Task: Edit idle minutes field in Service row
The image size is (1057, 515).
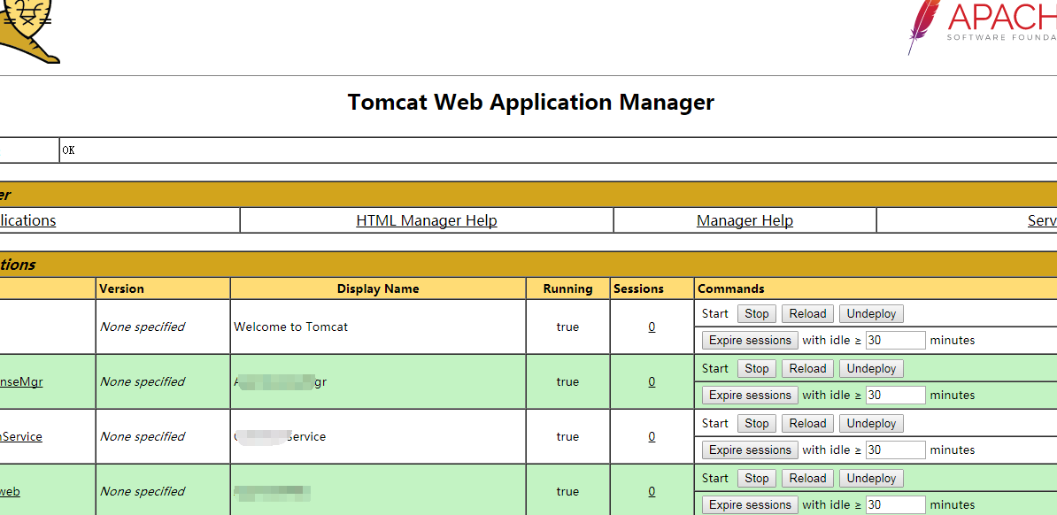Action: (x=895, y=450)
